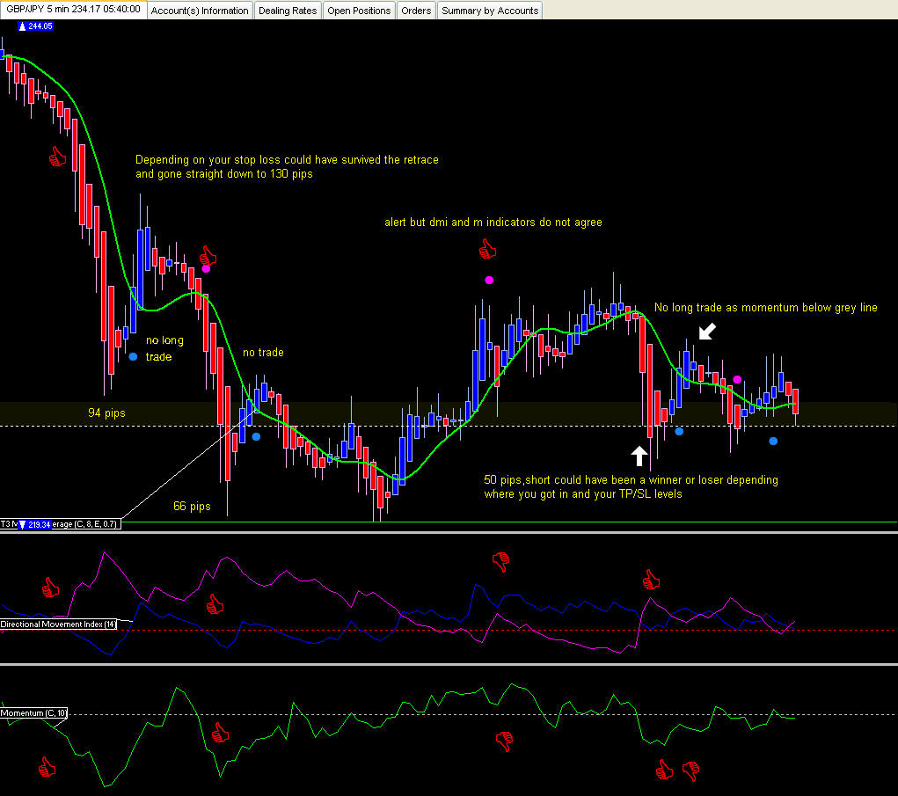Screen dimensions: 898x796
Task: Select the '66 pips' annotation label
Action: (192, 507)
